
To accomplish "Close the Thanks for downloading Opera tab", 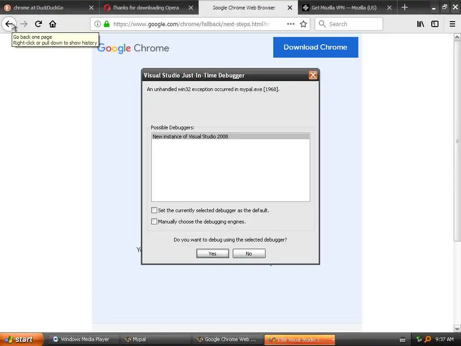I will 191,8.
